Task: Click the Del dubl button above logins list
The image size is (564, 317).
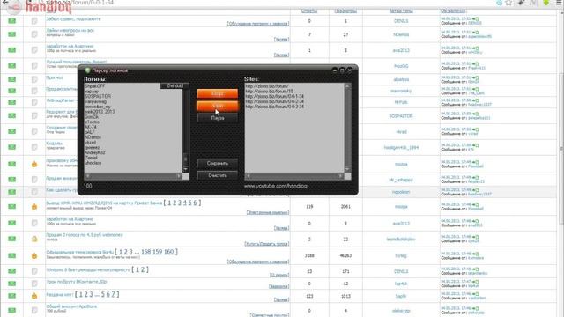Action: point(174,86)
